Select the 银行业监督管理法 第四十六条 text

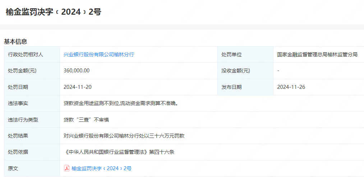tap(119, 152)
